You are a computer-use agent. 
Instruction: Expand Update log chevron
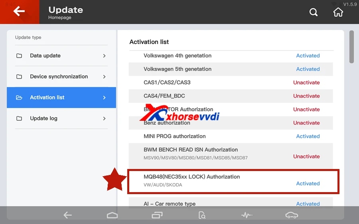[x=104, y=118]
